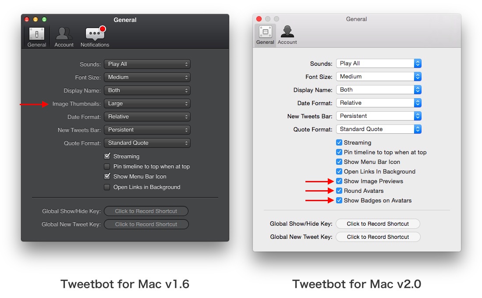
Task: Open General tab icon in dark v1.6 window
Action: [36, 37]
